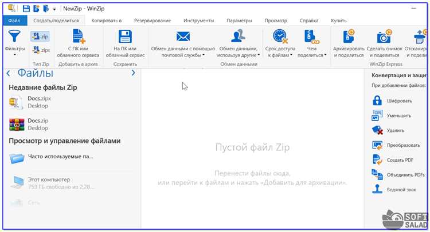The height and width of the screenshot is (232, 430).
Task: Click the email envelope sharing icon
Action: click(x=183, y=37)
